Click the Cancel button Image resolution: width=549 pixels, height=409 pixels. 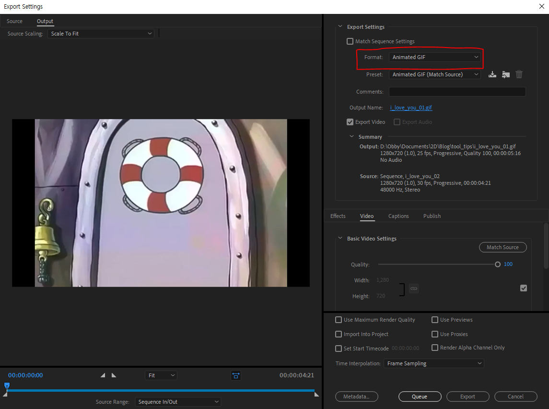point(516,397)
